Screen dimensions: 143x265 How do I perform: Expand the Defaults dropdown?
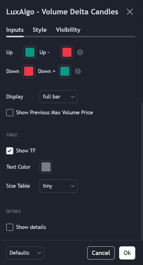pyautogui.click(x=25, y=253)
